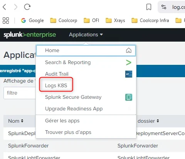Open site settings icon in address bar
The width and height of the screenshot is (185, 159).
pyautogui.click(x=164, y=7)
